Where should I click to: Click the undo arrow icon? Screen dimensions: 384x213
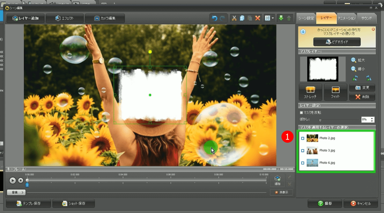tap(214, 18)
